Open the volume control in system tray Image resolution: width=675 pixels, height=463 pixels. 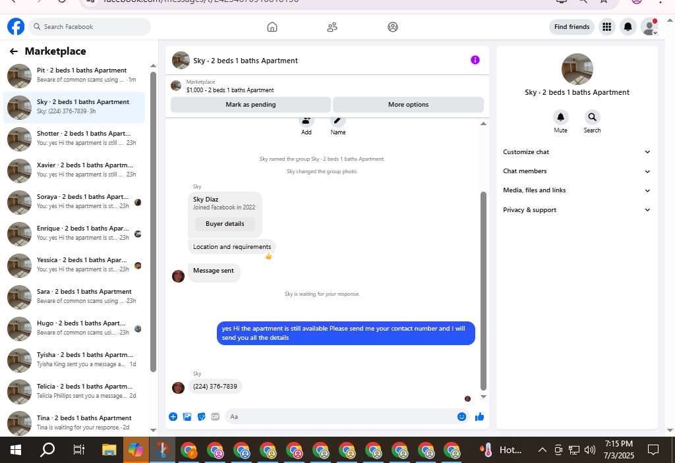(590, 450)
